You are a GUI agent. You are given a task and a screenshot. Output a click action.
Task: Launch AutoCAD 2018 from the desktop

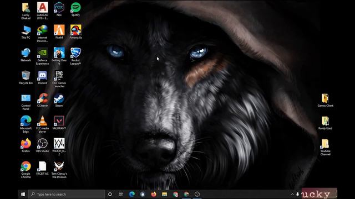point(42,11)
